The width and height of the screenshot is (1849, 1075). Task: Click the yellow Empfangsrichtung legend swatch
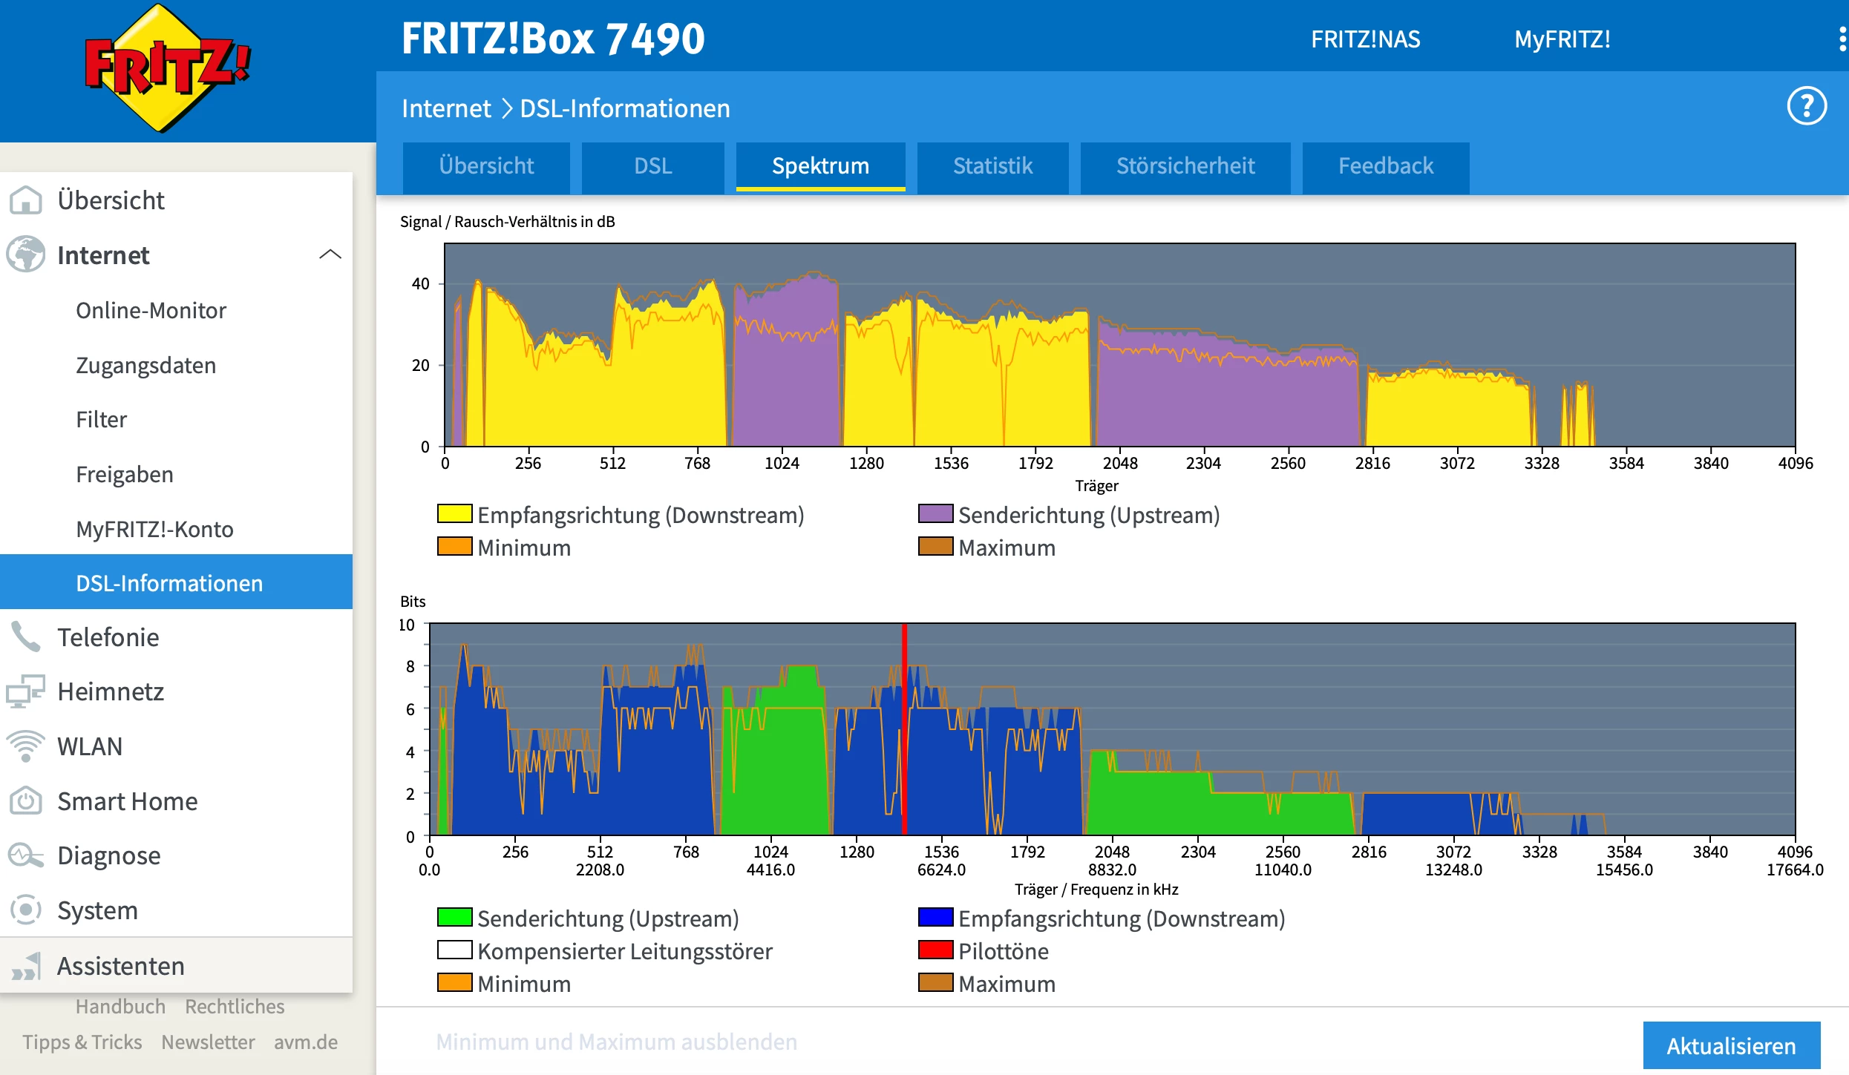pos(454,514)
